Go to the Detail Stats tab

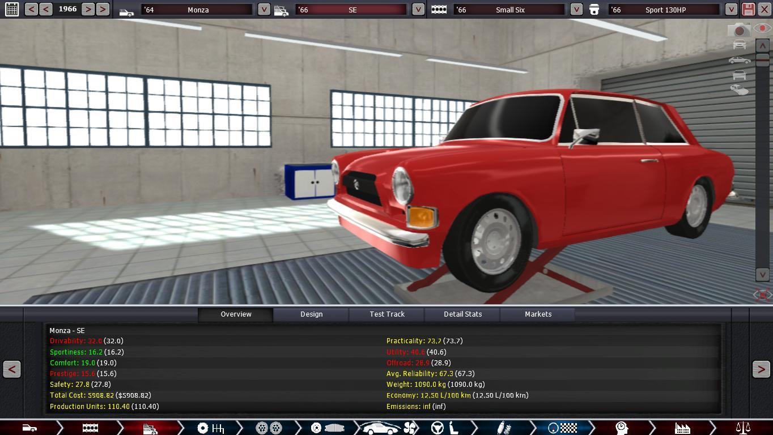[x=462, y=314]
